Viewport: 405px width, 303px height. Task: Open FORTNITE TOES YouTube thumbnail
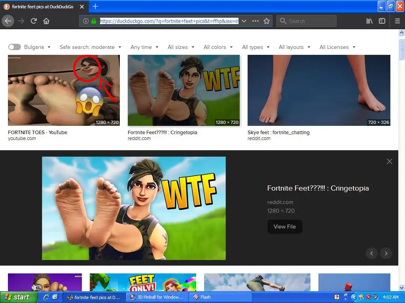tap(64, 90)
